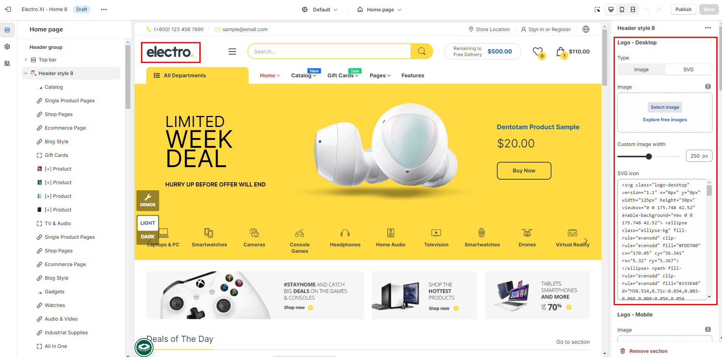Screen dimensions: 722x357
Task: Click the Explore free images link
Action: tap(665, 120)
